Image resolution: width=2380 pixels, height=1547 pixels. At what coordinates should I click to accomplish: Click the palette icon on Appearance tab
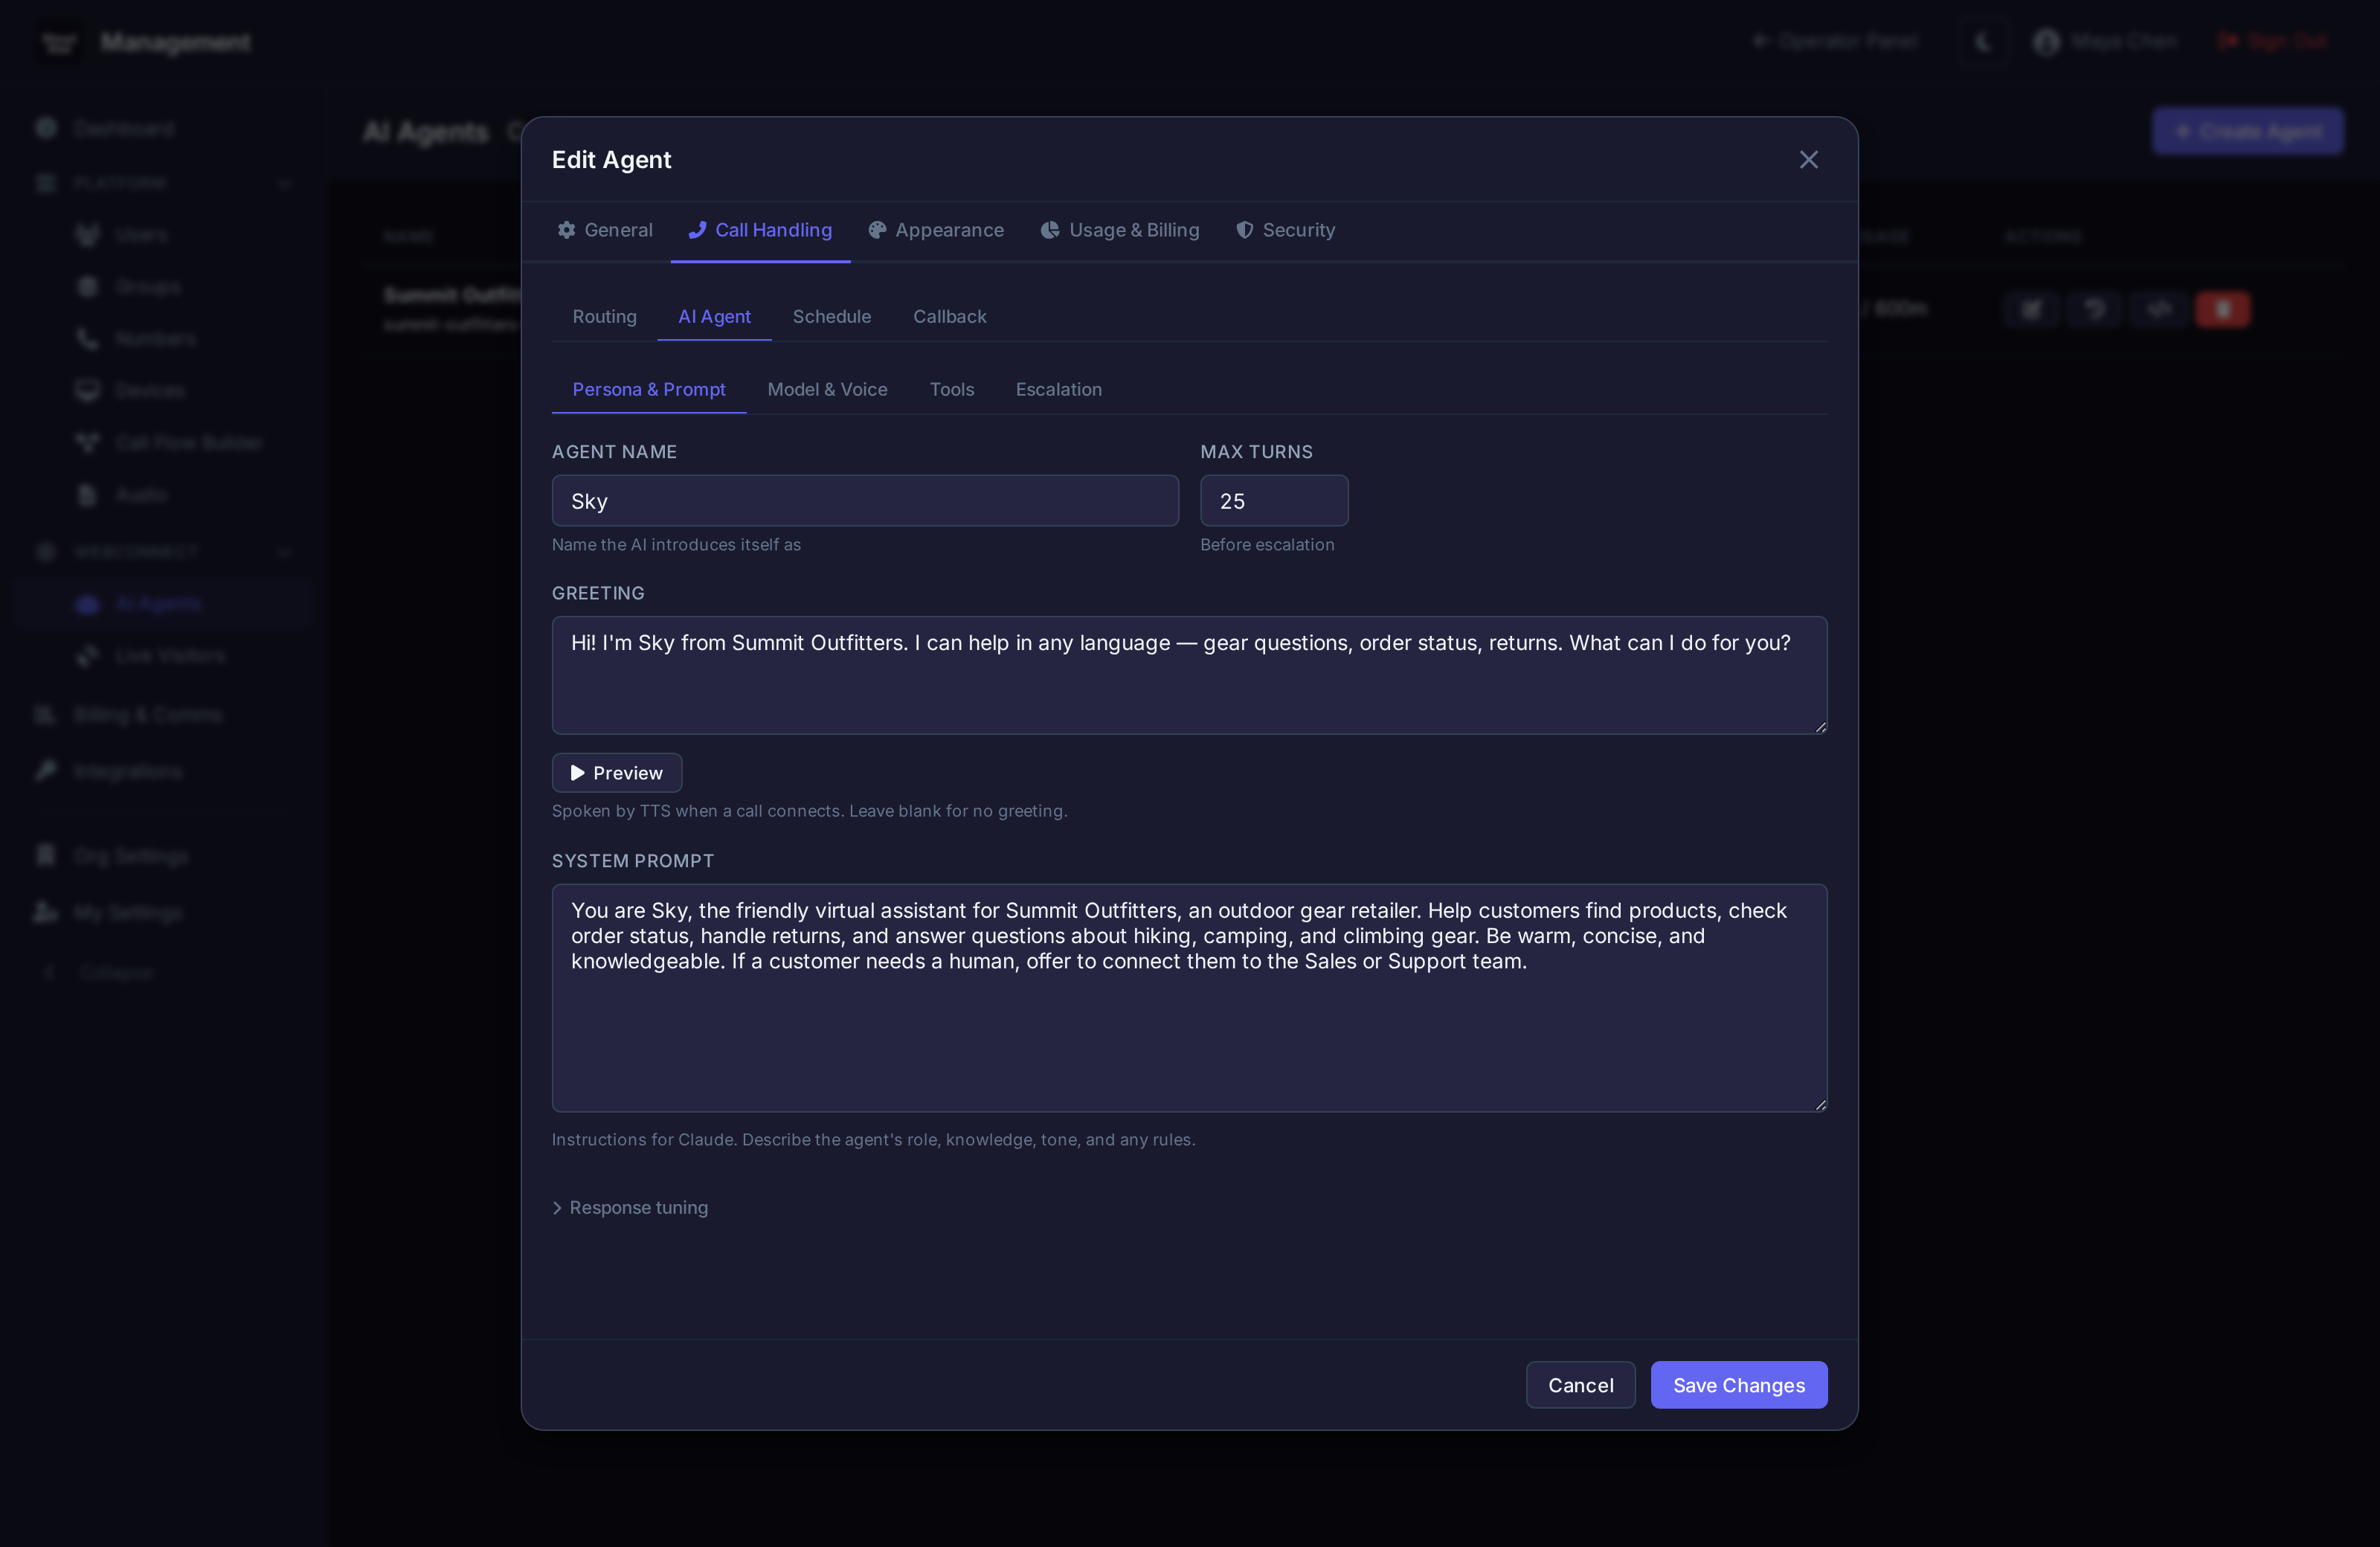pyautogui.click(x=877, y=230)
